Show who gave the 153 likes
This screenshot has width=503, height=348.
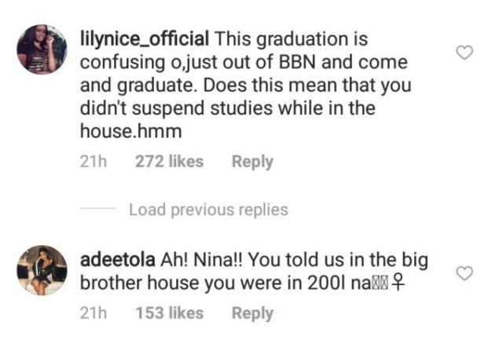pos(169,313)
